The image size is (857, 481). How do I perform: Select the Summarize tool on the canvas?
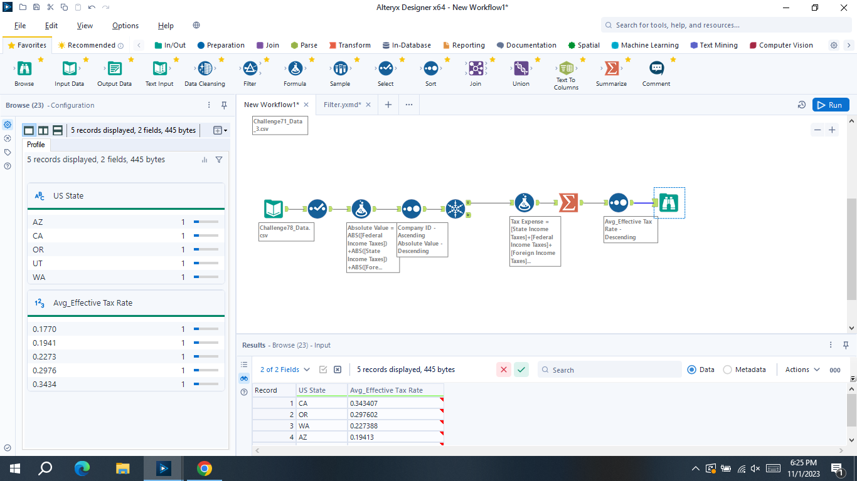point(568,203)
